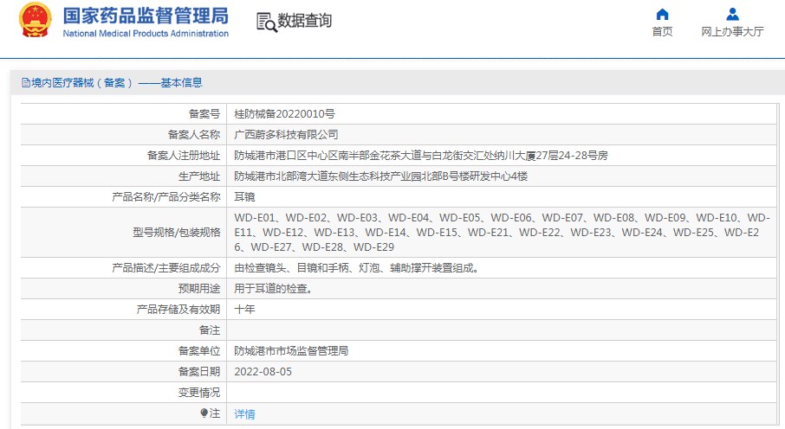Open the 详情 link
The image size is (785, 429).
coord(245,414)
